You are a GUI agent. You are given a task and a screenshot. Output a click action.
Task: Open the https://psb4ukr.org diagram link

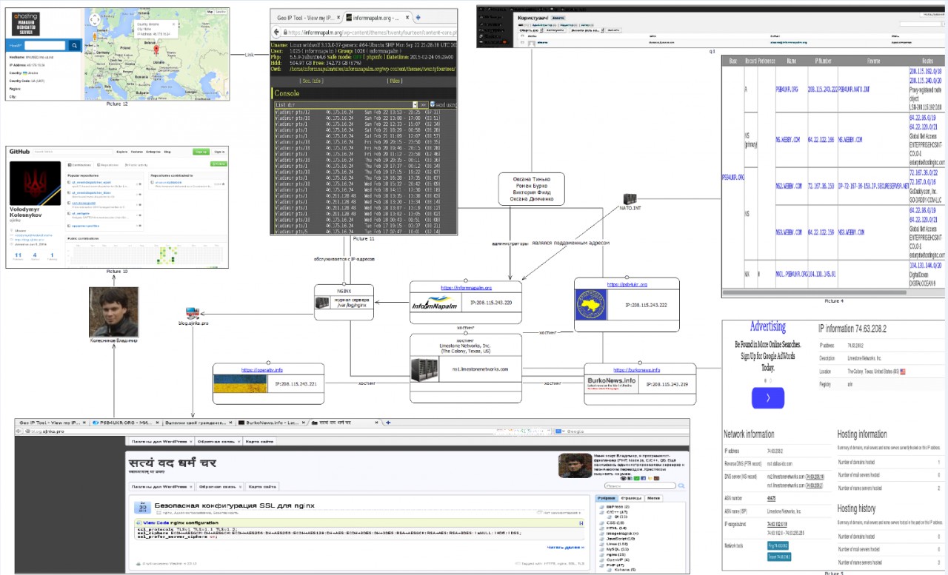[627, 284]
